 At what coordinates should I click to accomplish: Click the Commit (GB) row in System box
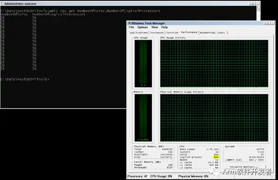point(244,160)
